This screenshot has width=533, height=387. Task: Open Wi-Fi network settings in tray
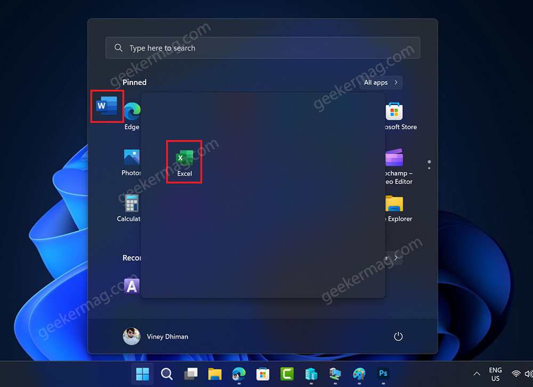pos(516,374)
